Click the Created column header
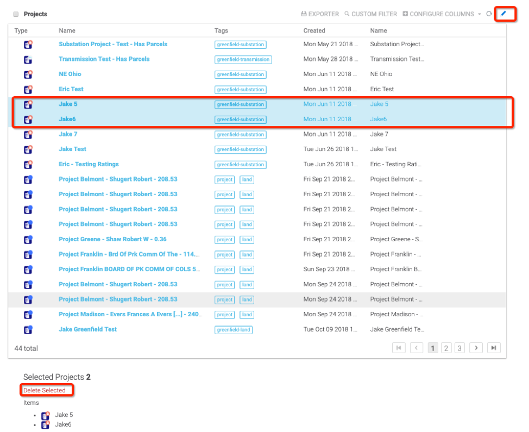The width and height of the screenshot is (529, 432). click(314, 31)
